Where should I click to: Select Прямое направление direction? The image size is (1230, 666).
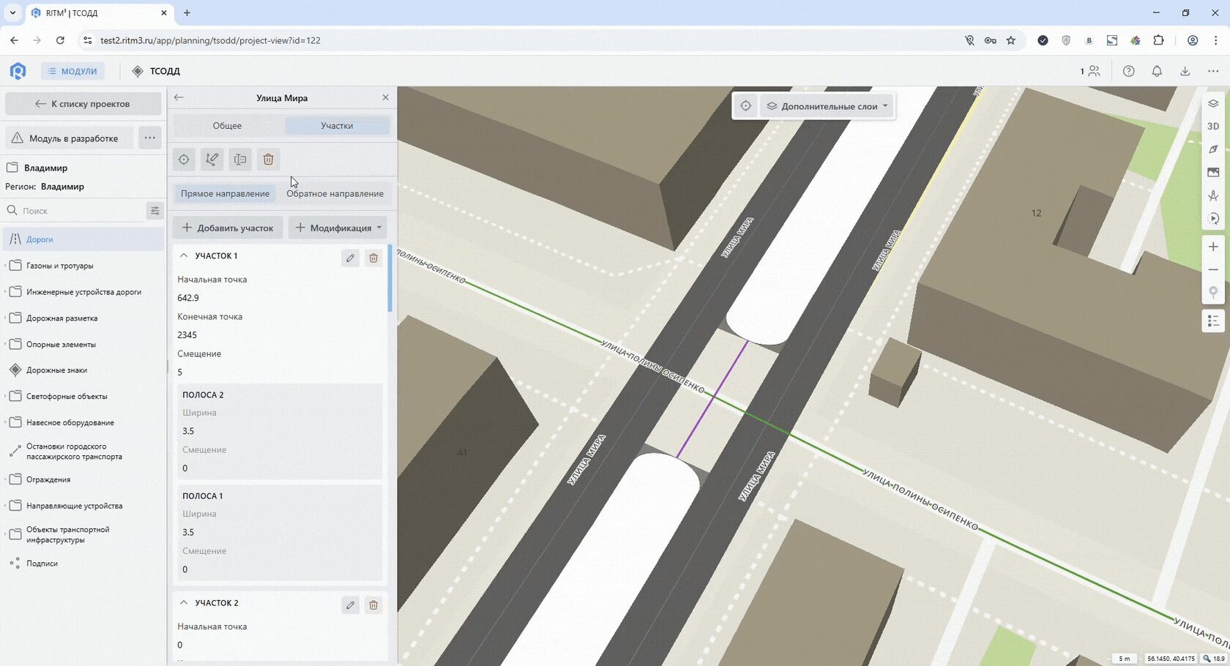pyautogui.click(x=225, y=194)
